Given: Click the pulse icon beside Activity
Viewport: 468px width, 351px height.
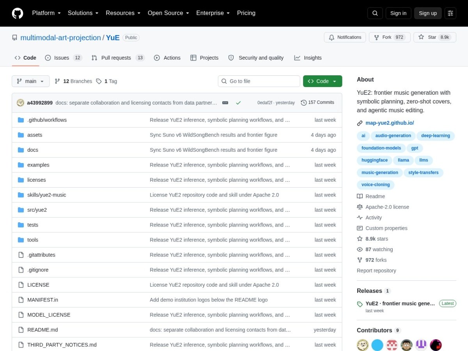Looking at the screenshot, I should click(x=360, y=218).
